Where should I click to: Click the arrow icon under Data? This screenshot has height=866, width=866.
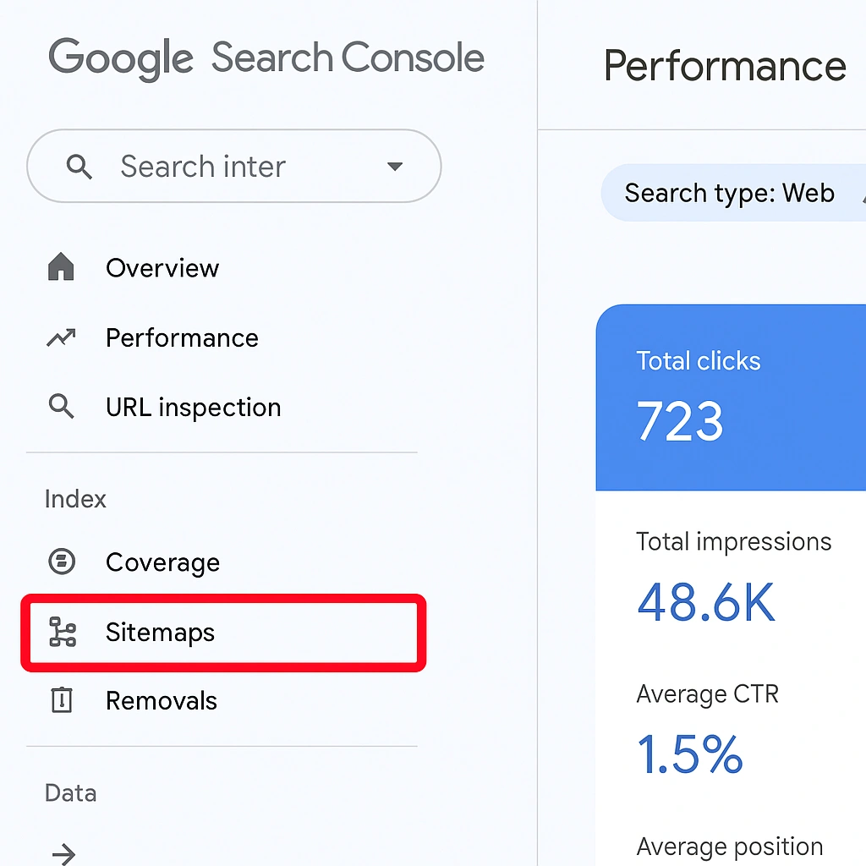[63, 853]
